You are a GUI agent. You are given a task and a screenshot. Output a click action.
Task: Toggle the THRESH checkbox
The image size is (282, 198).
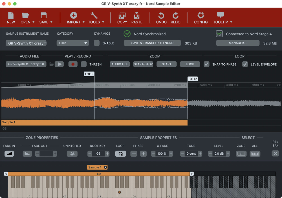tap(84, 64)
